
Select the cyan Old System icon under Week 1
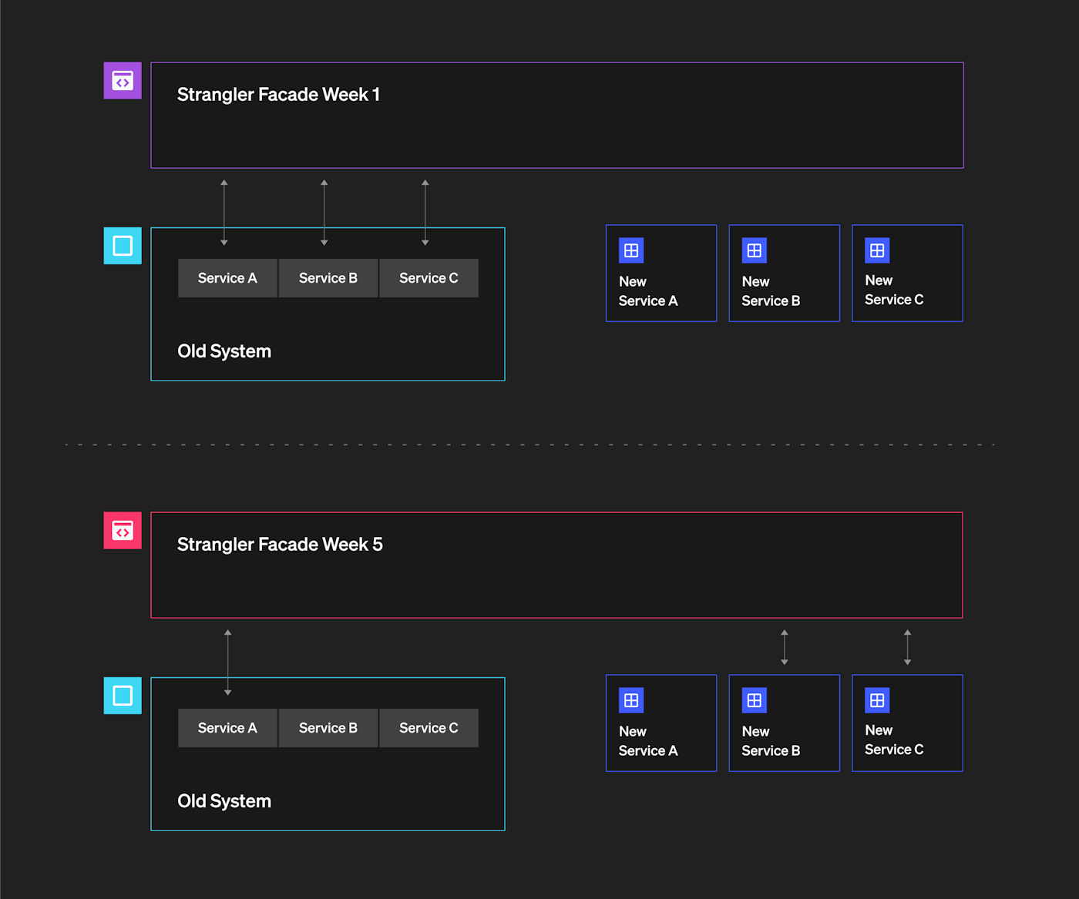pos(123,246)
